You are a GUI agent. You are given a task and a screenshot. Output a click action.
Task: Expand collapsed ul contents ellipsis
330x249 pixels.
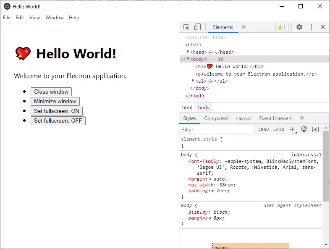point(210,81)
